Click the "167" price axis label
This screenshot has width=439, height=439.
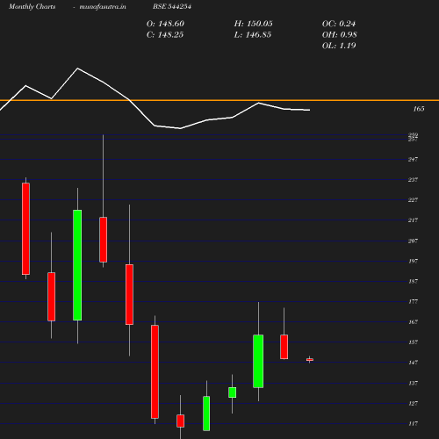click(x=413, y=322)
